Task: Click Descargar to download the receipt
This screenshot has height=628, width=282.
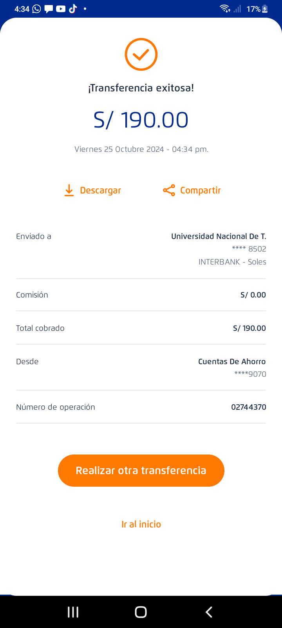Action: click(x=100, y=190)
